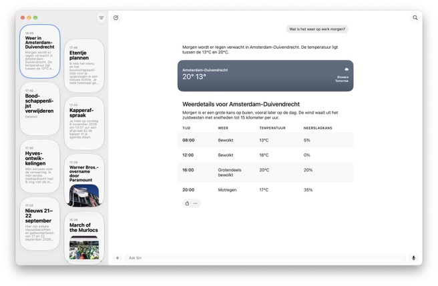Select the Hyves-ontwikkelingen conversation card

pyautogui.click(x=40, y=166)
